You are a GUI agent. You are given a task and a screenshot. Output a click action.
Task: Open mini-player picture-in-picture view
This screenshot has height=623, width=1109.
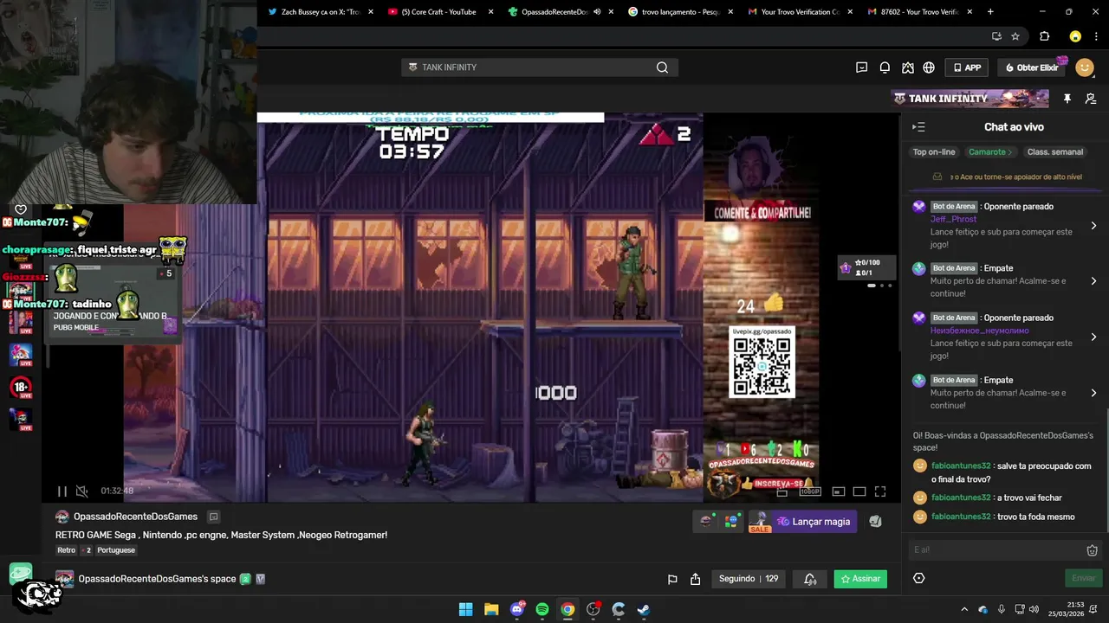(x=839, y=491)
